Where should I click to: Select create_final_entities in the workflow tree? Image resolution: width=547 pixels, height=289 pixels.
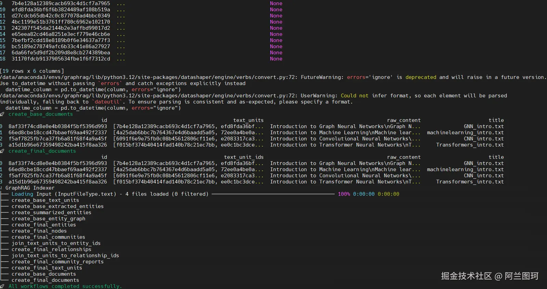click(44, 225)
